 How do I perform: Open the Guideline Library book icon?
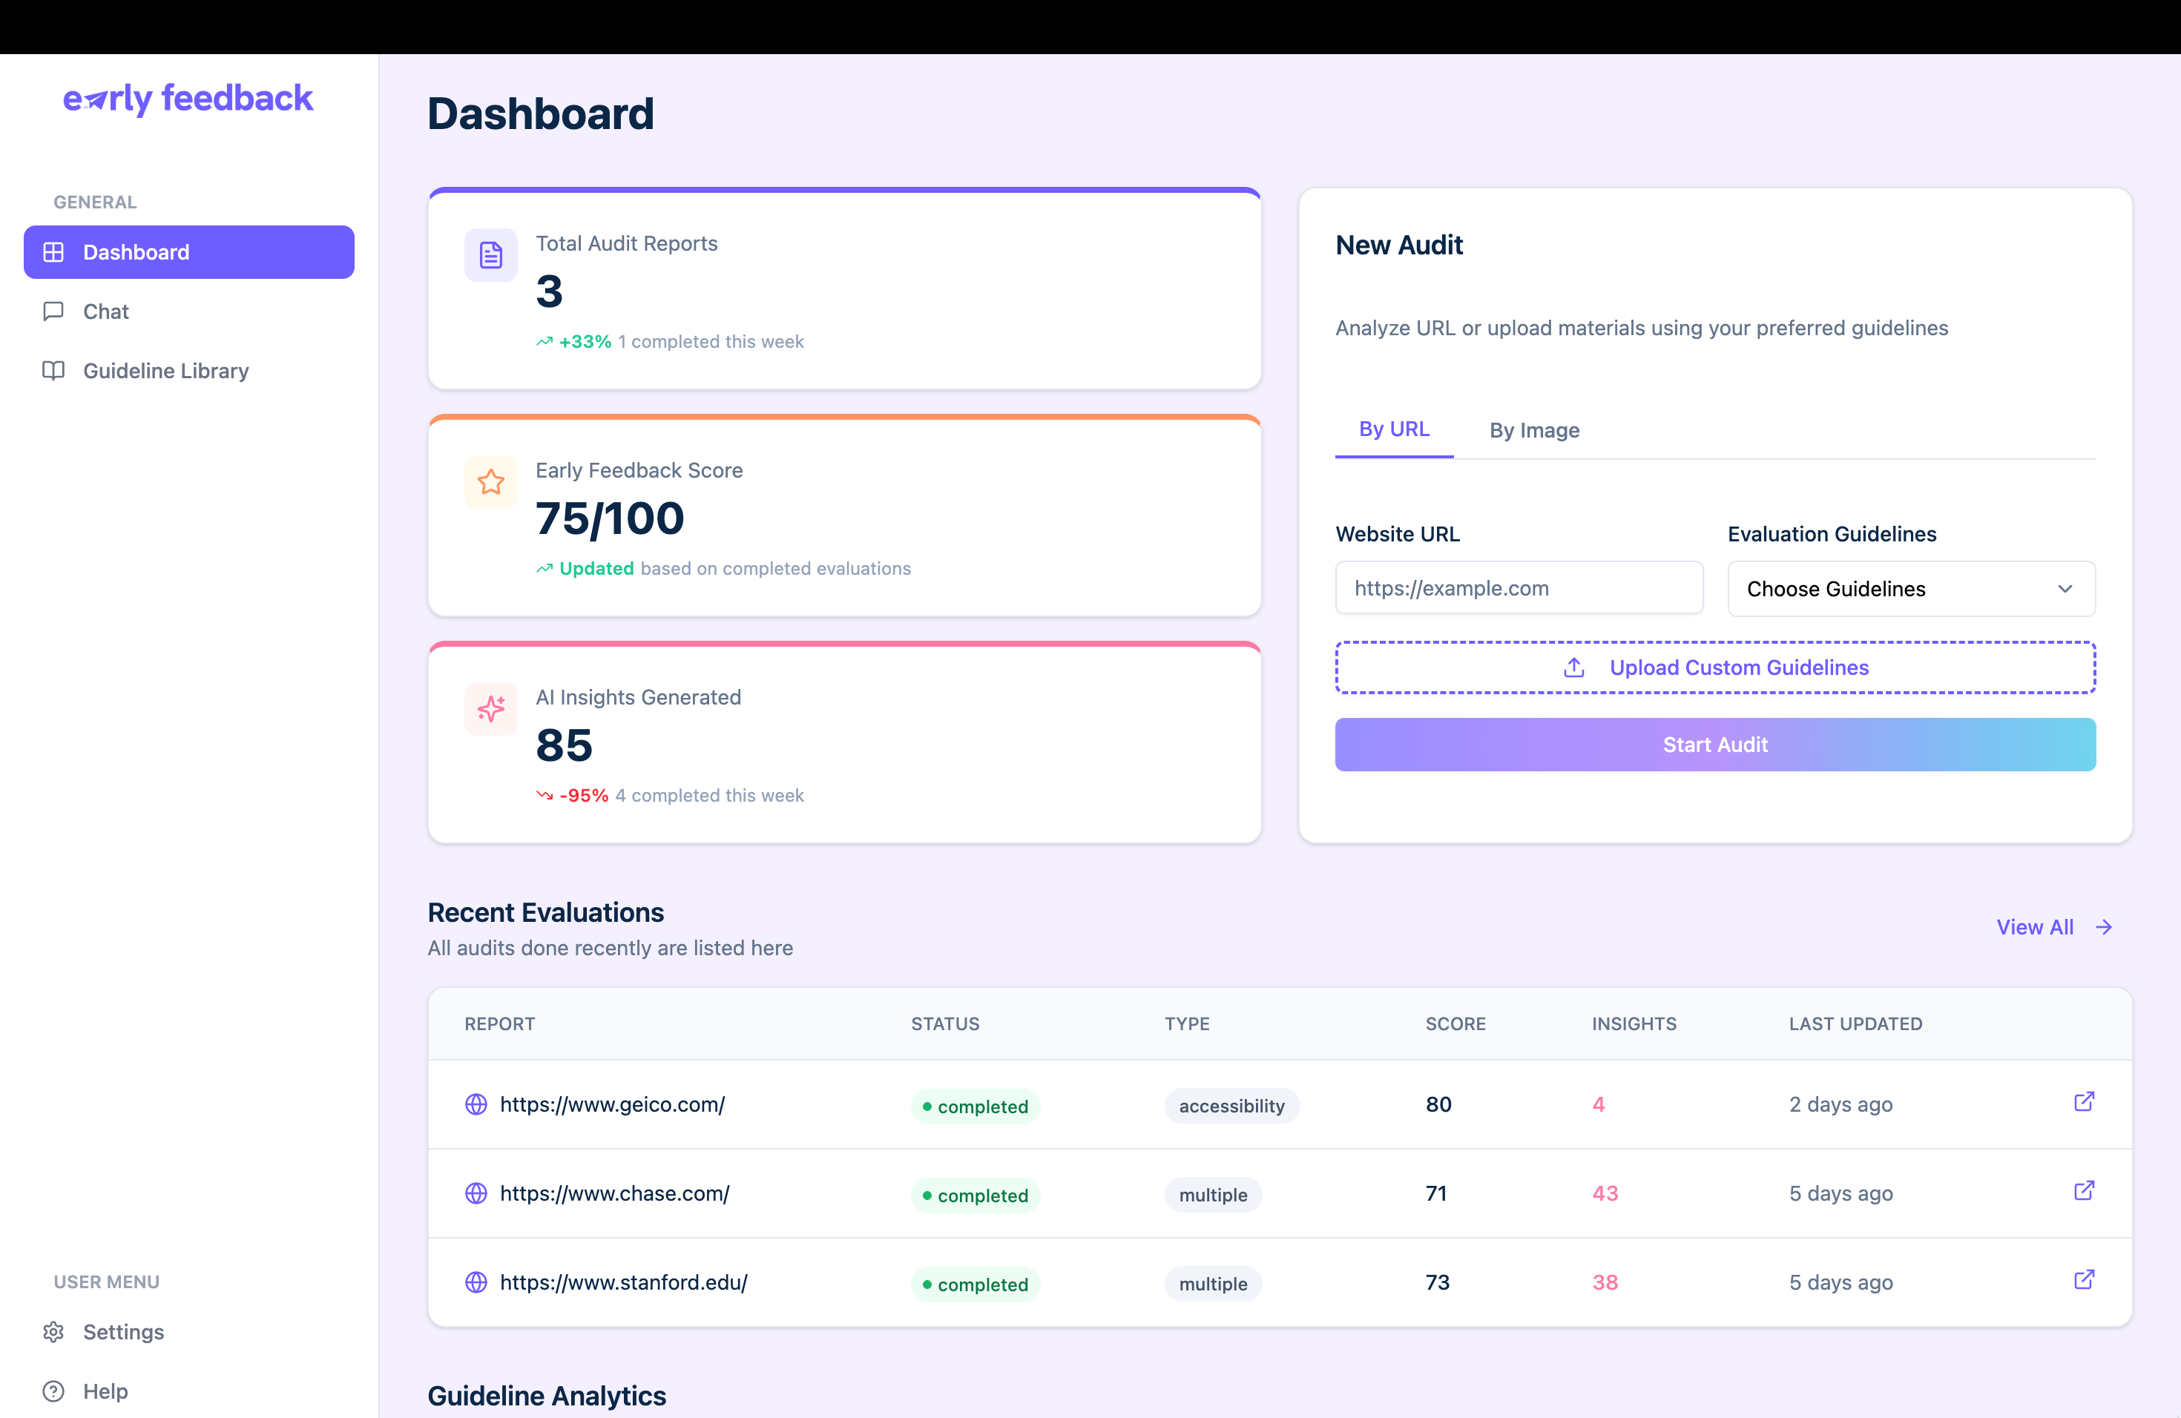(54, 371)
